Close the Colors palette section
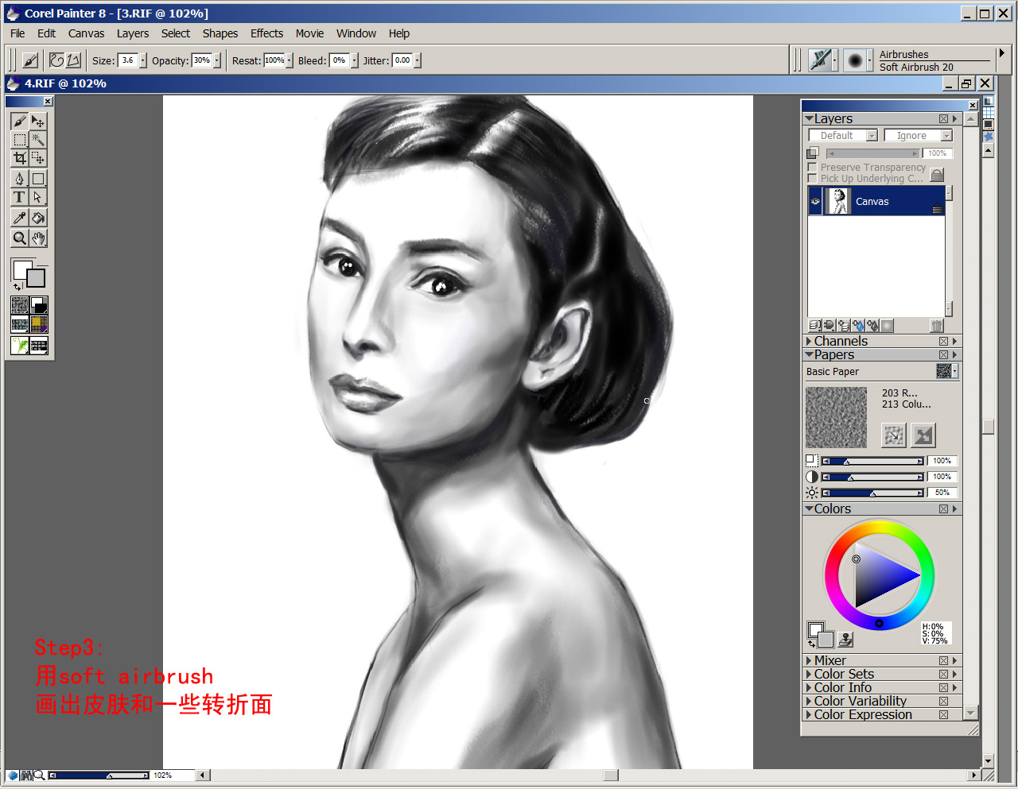1018x789 pixels. click(x=943, y=509)
